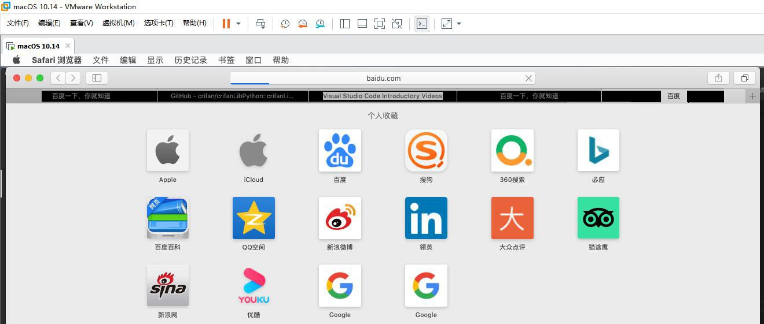Toggle the Safari sidebar

click(97, 78)
